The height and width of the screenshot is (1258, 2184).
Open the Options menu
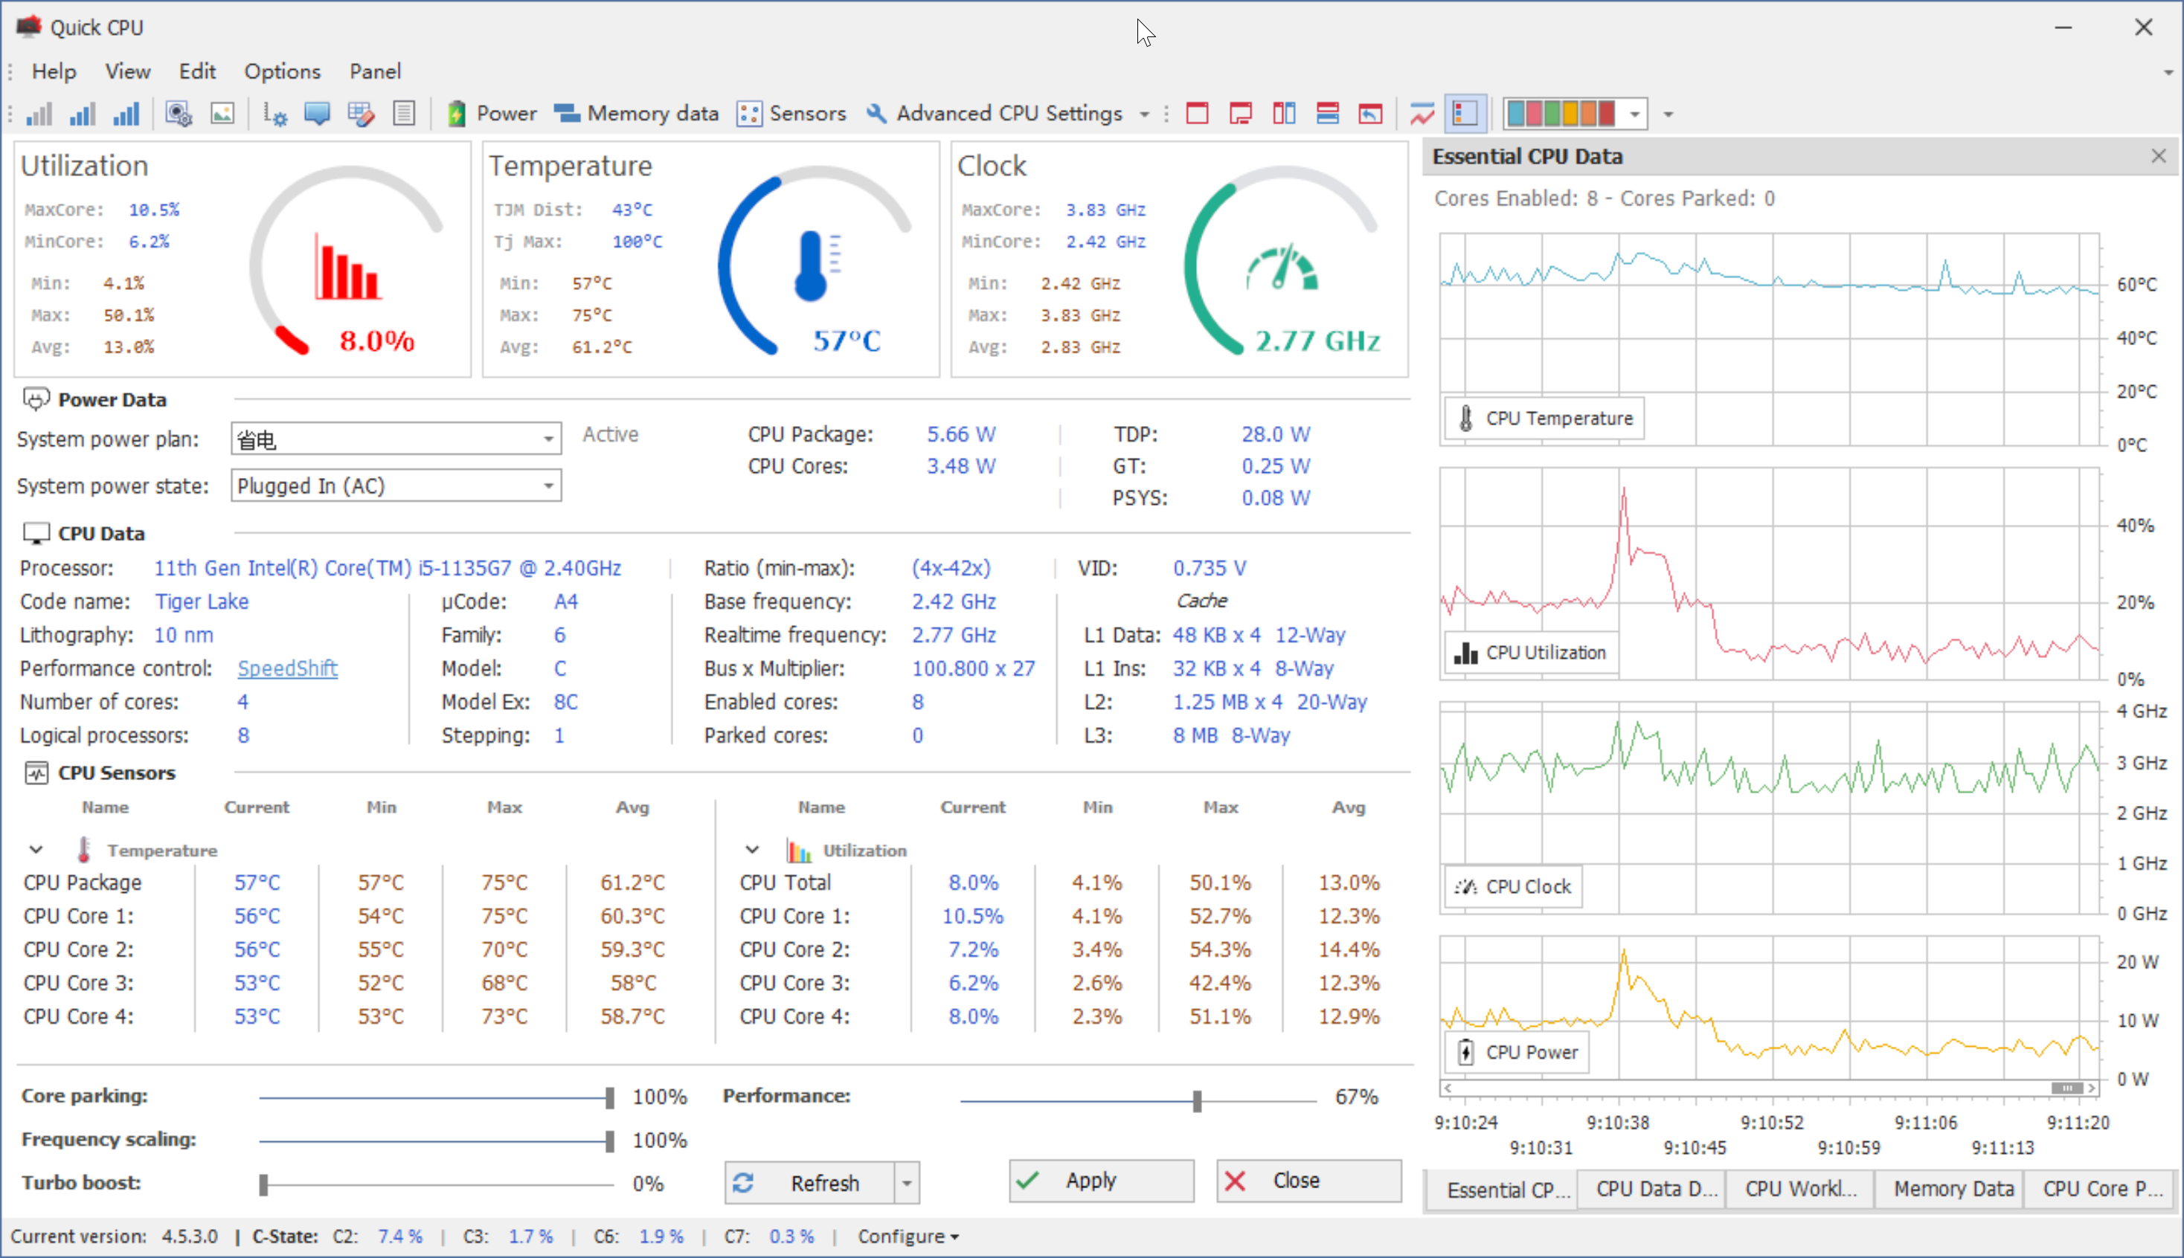[x=282, y=71]
